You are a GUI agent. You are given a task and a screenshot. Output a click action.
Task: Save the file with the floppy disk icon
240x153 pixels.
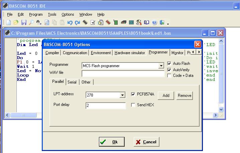(x=24, y=22)
